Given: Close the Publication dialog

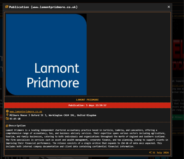Looking at the screenshot, I should tap(169, 7).
